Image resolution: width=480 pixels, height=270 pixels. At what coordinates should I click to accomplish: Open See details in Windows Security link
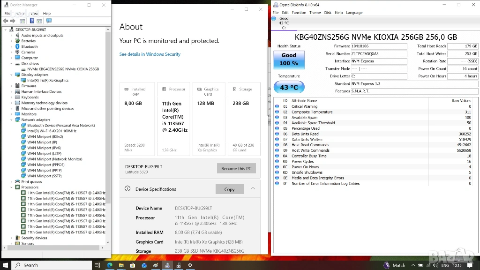coord(150,54)
